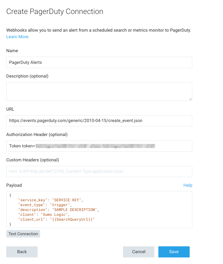The width and height of the screenshot is (223, 264).
Task: Click the URL field with the PagerDuty events address
Action: (99, 121)
